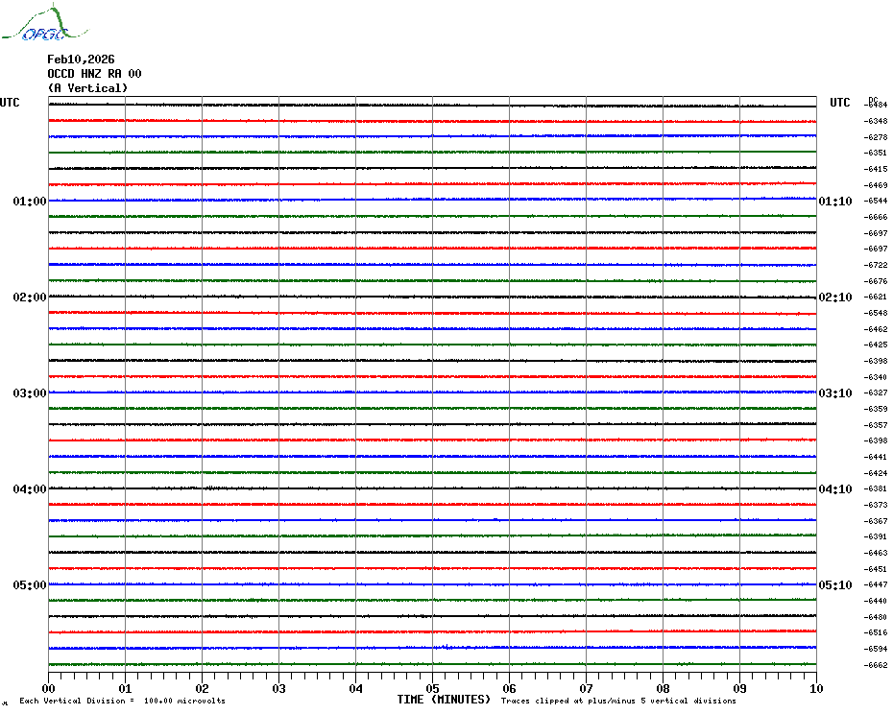The image size is (893, 714).
Task: Select the 01:00 time marker on left axis
Action: click(x=30, y=202)
